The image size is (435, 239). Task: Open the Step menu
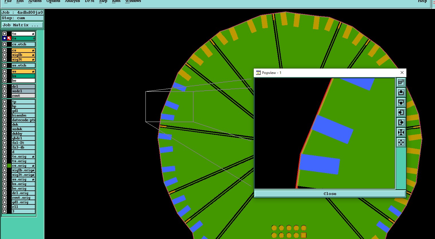103,1
